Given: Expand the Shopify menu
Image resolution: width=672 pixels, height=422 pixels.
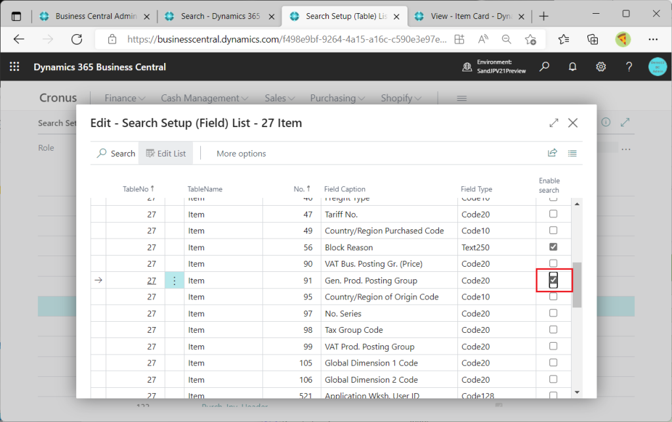Looking at the screenshot, I should coord(401,98).
